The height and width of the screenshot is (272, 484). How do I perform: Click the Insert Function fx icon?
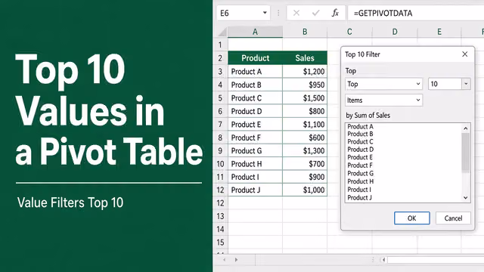(x=335, y=13)
